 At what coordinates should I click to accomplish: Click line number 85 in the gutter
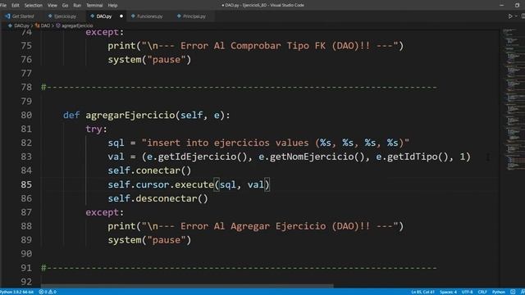[x=26, y=184]
